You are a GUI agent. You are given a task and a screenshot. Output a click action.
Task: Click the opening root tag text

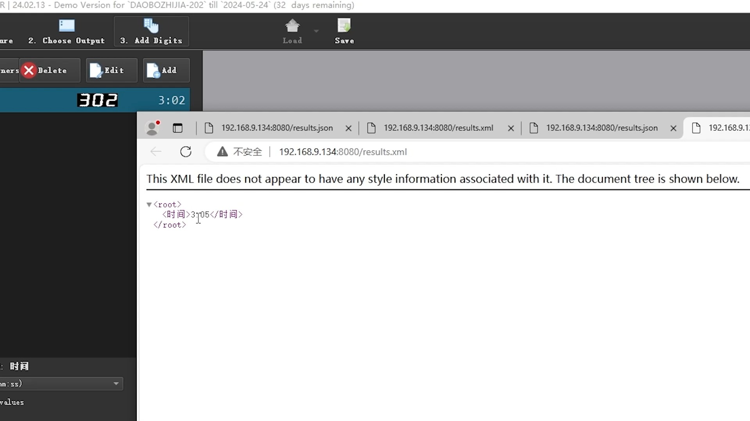(x=167, y=205)
